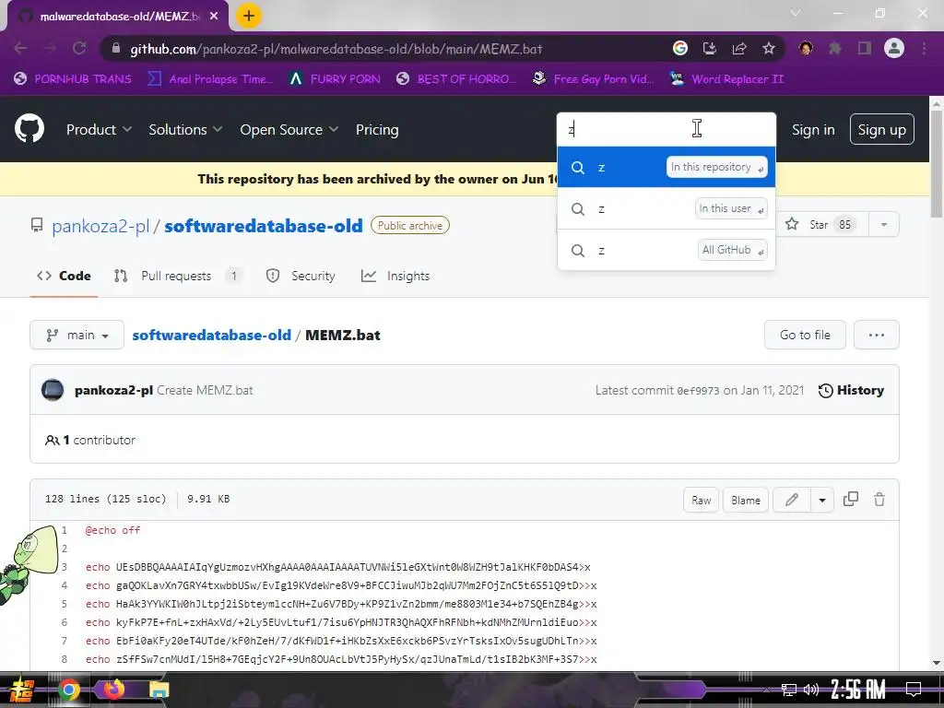Switch to the Insights tab
The width and height of the screenshot is (944, 708).
click(x=395, y=276)
